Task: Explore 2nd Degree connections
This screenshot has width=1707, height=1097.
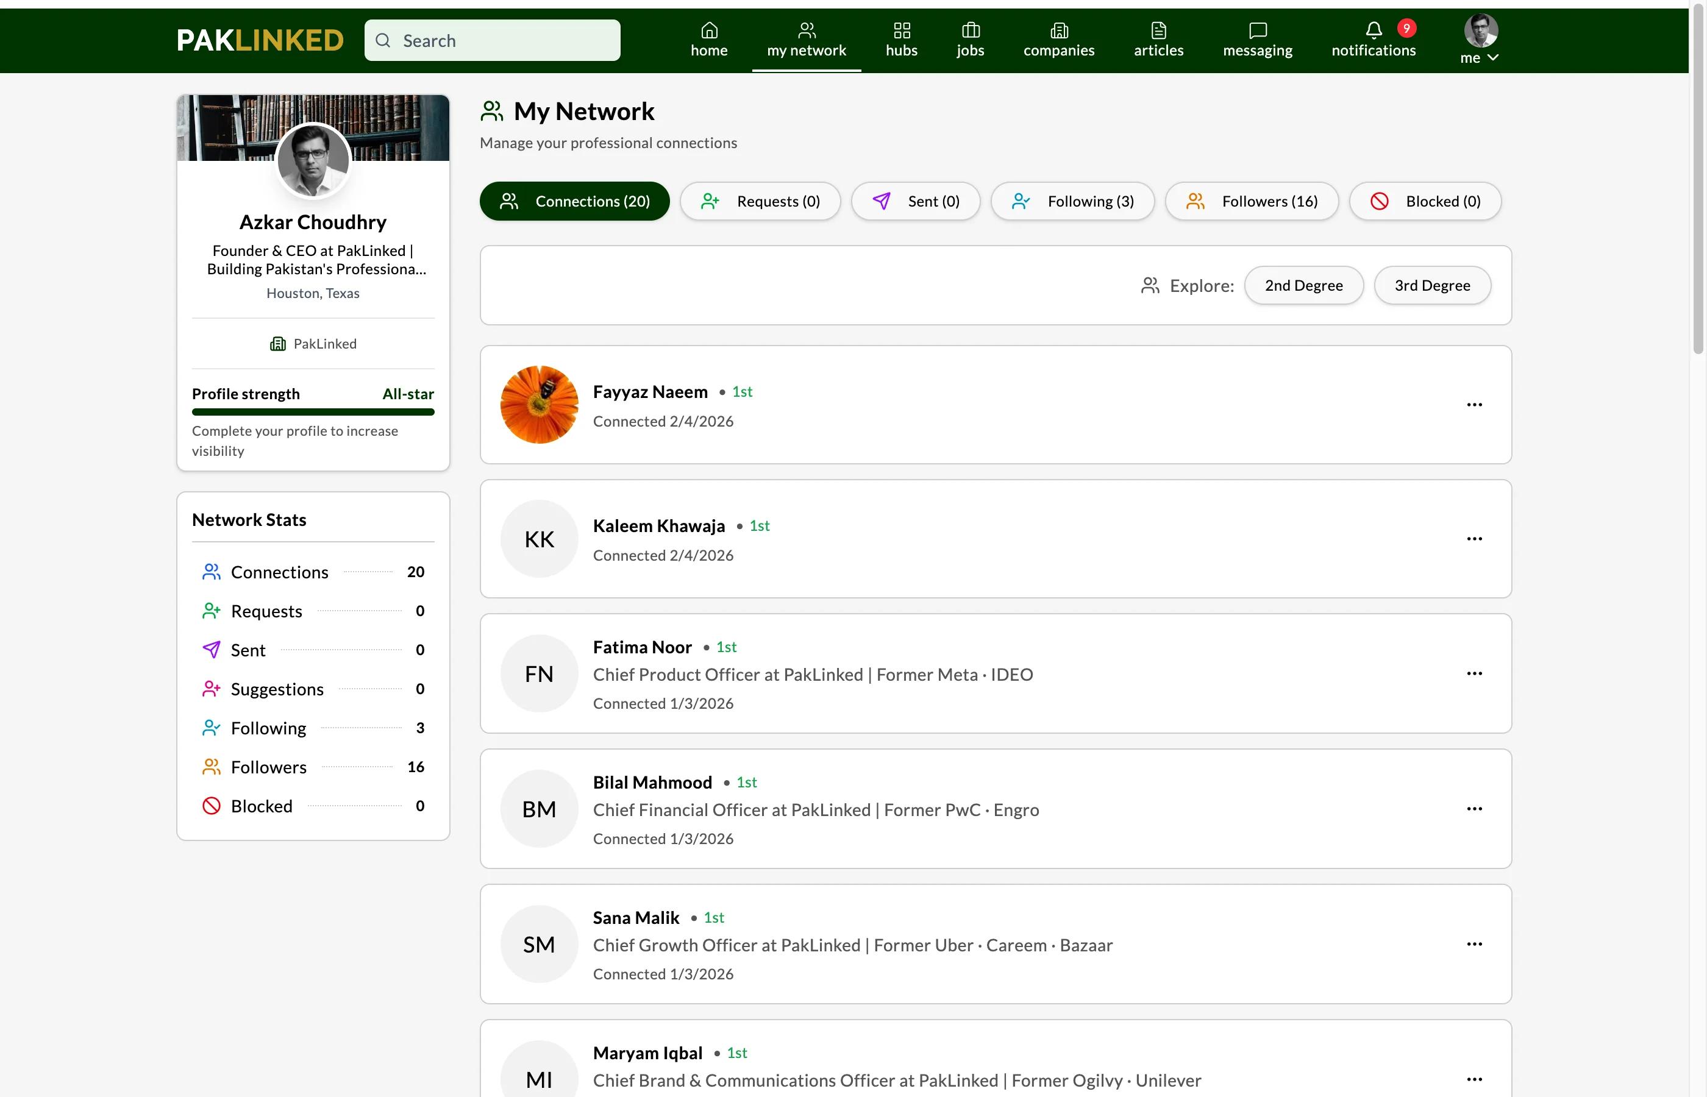Action: 1303,286
